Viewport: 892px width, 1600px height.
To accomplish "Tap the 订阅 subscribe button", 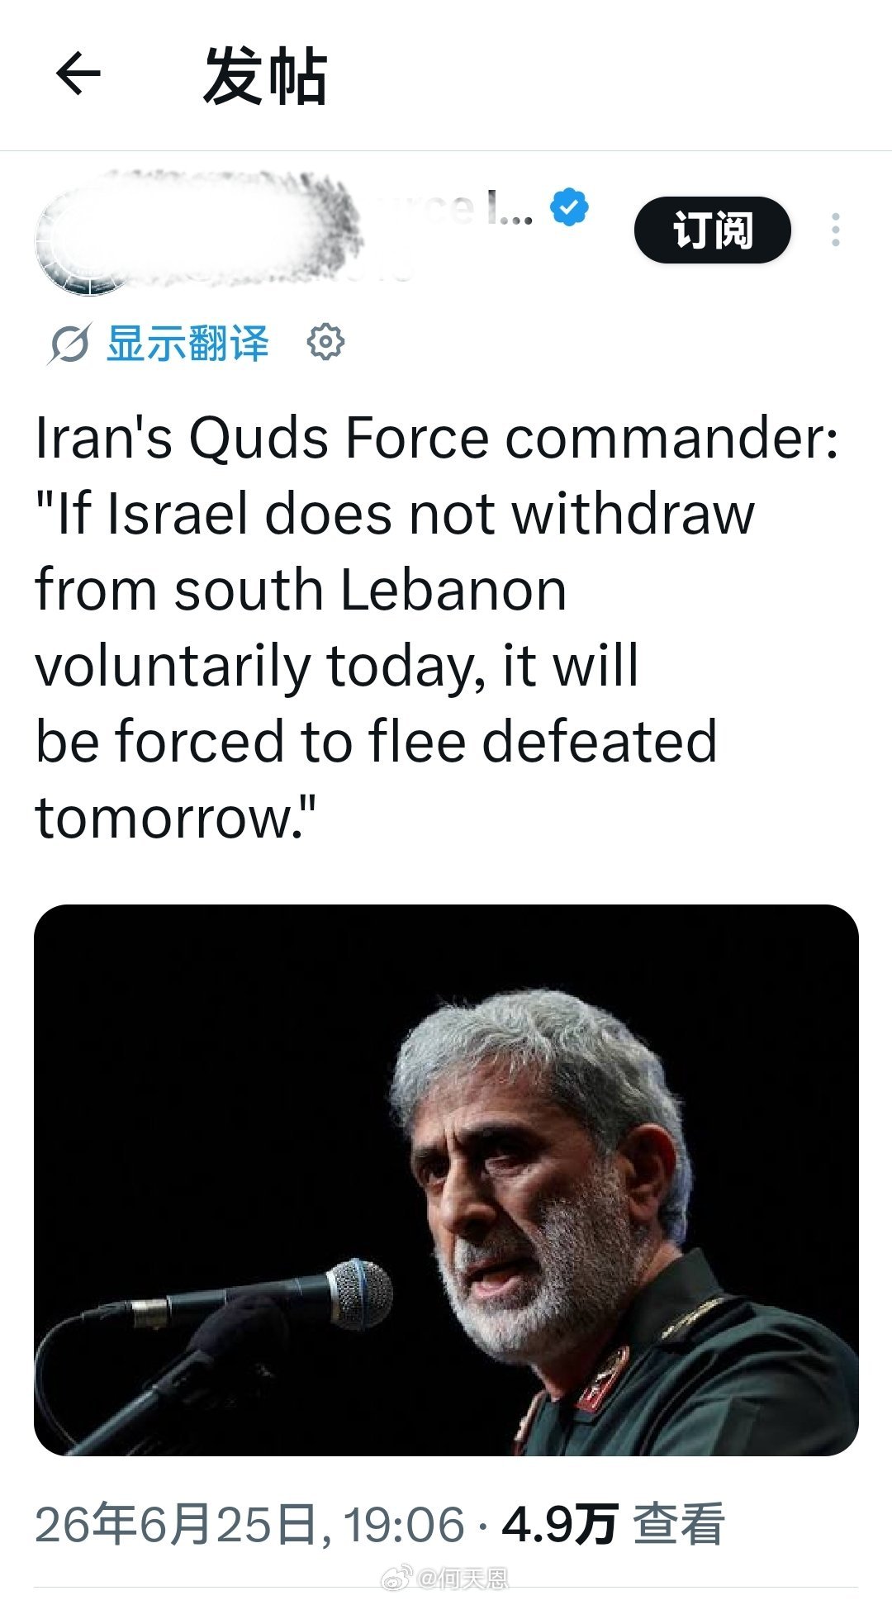I will [712, 230].
